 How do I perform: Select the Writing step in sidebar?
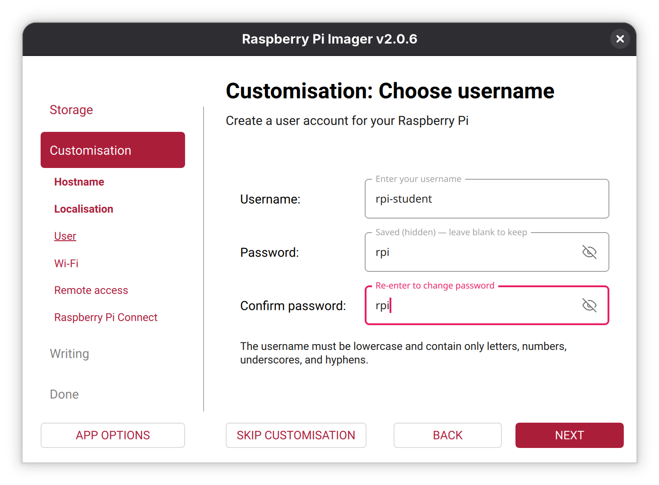(70, 354)
